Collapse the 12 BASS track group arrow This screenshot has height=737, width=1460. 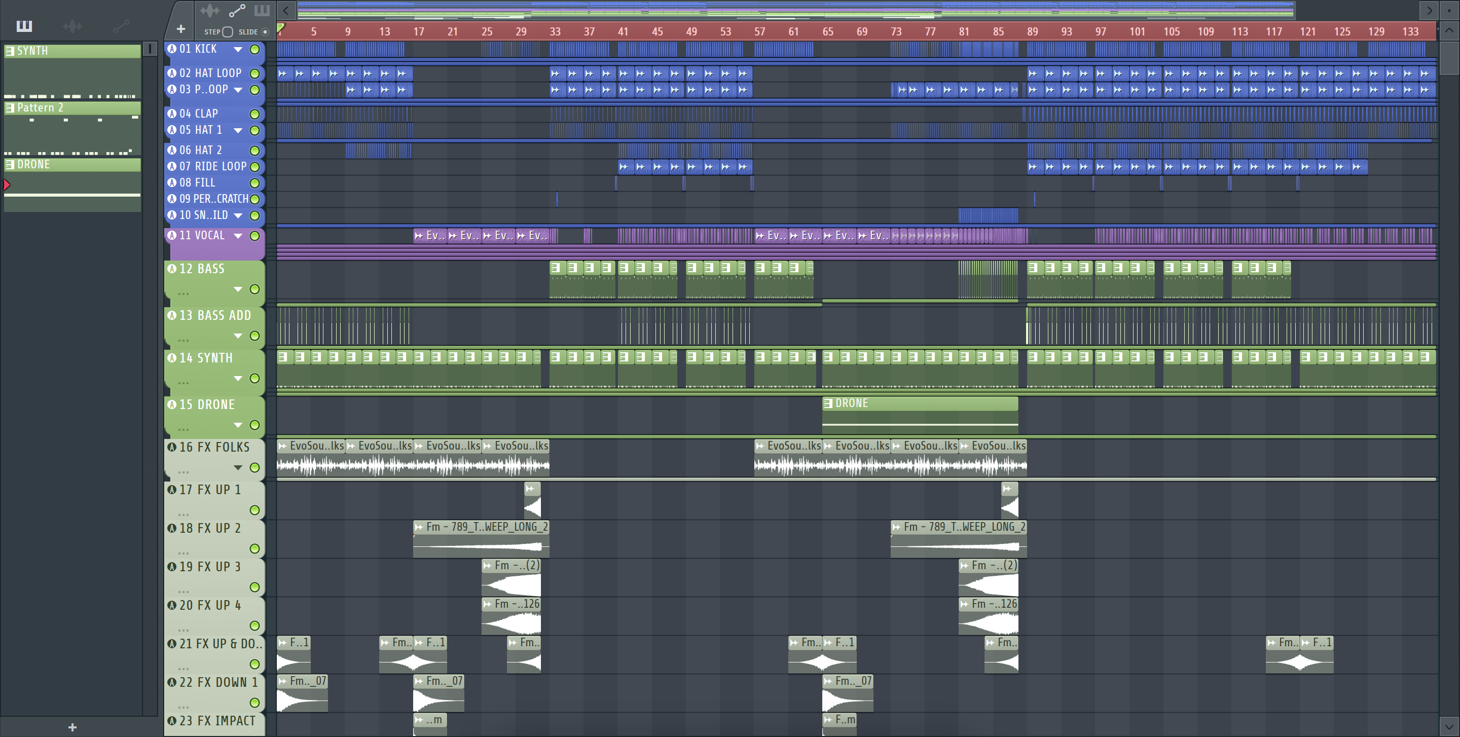[238, 289]
